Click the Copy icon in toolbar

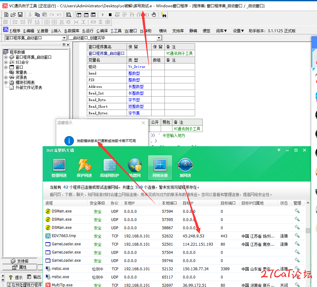click(x=37, y=15)
